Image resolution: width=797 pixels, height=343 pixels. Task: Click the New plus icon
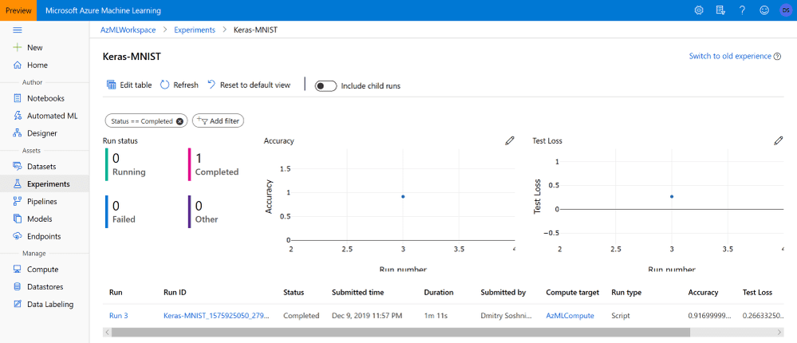coord(18,47)
